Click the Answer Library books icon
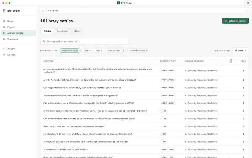Image resolution: width=252 pixels, height=158 pixels. pos(4,33)
